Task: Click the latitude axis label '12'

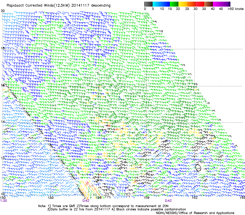Action: coord(3,158)
